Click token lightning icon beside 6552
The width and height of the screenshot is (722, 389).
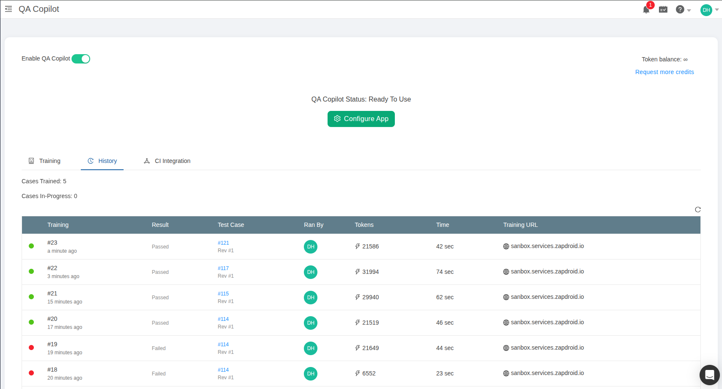[358, 373]
